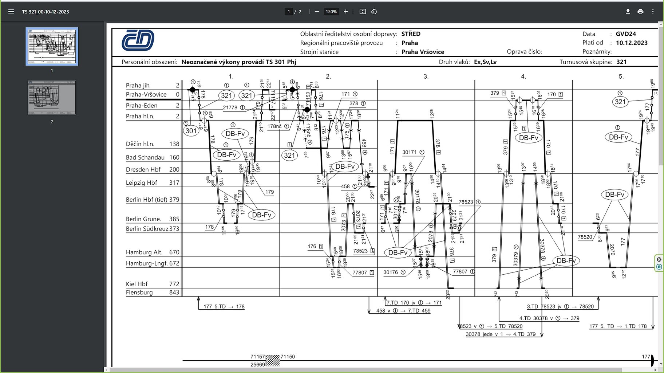Zoom in with the plus button
Viewport: 664px width, 373px height.
[x=346, y=12]
